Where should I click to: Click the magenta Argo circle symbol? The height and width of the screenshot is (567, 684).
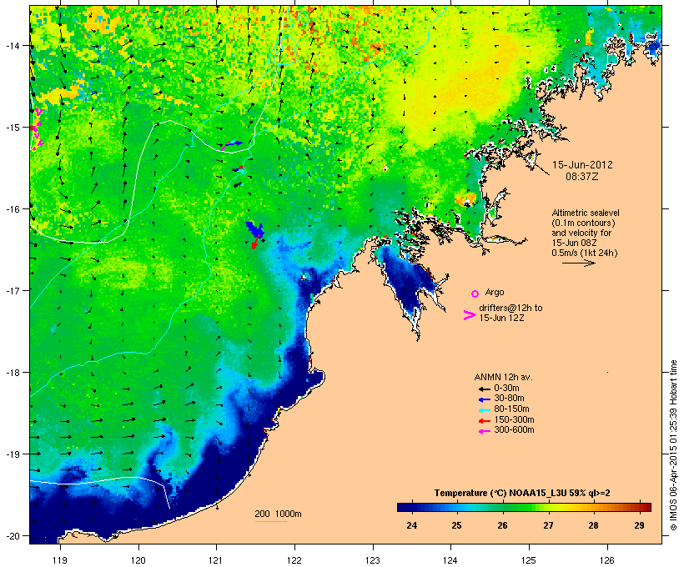point(475,294)
